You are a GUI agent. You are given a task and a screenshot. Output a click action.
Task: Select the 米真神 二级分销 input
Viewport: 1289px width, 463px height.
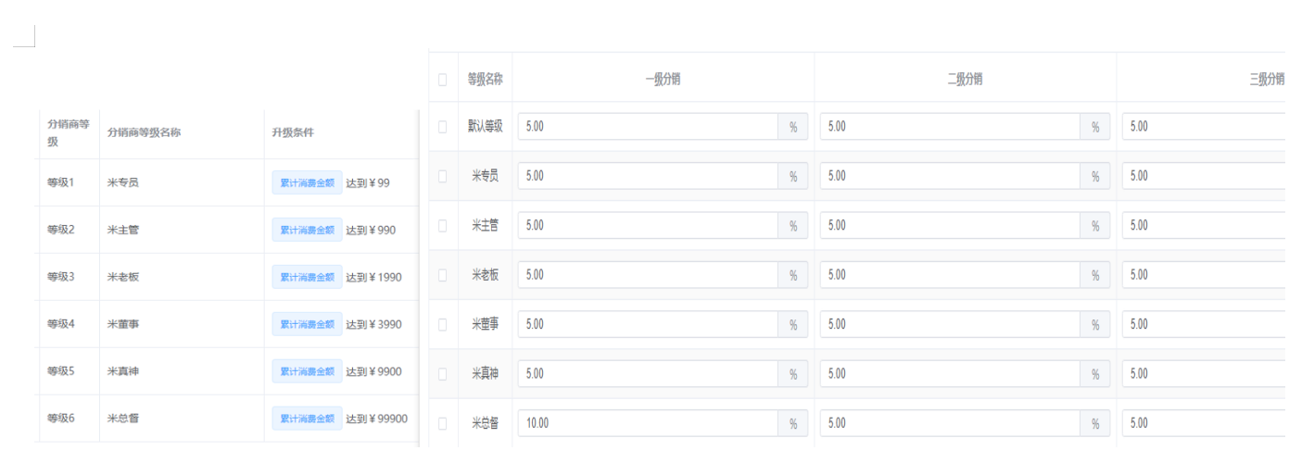[x=950, y=373]
